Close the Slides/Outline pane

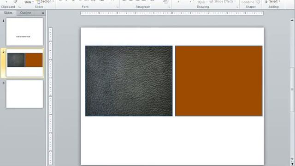43,13
